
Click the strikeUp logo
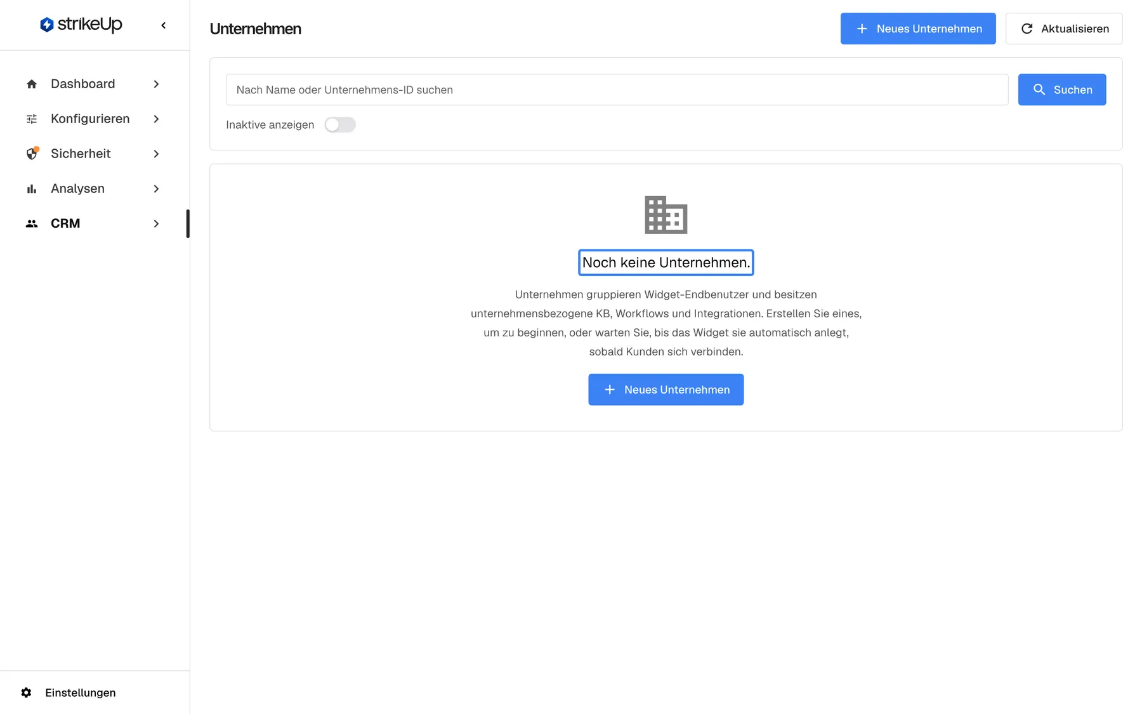pyautogui.click(x=81, y=25)
